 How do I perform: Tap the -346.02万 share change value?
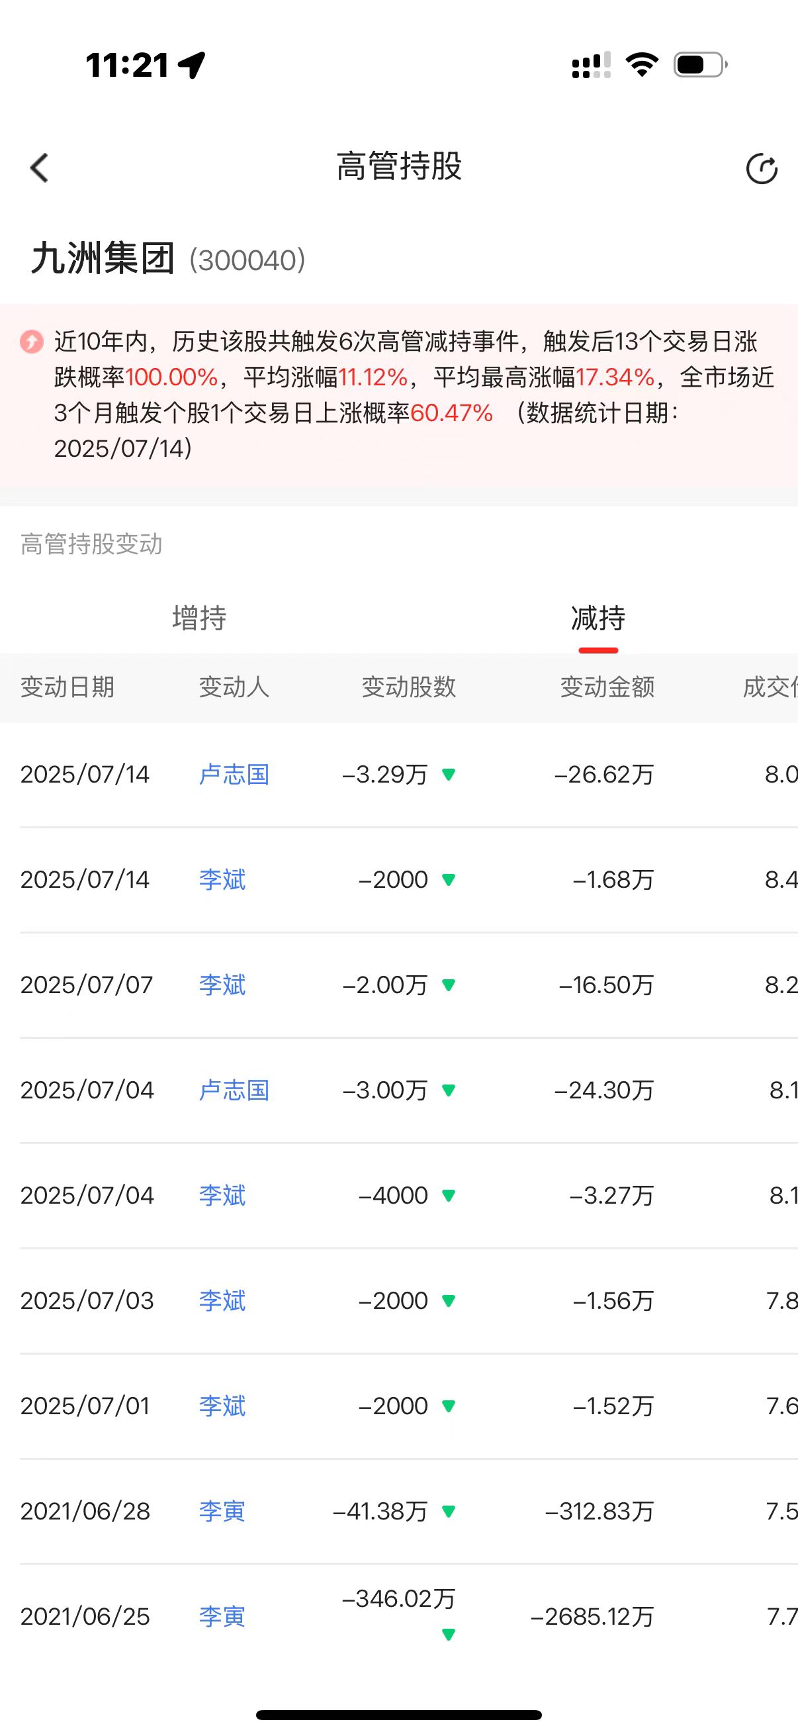398,1598
